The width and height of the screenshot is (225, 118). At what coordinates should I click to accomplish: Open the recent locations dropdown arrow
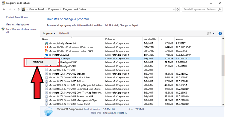pos(15,9)
